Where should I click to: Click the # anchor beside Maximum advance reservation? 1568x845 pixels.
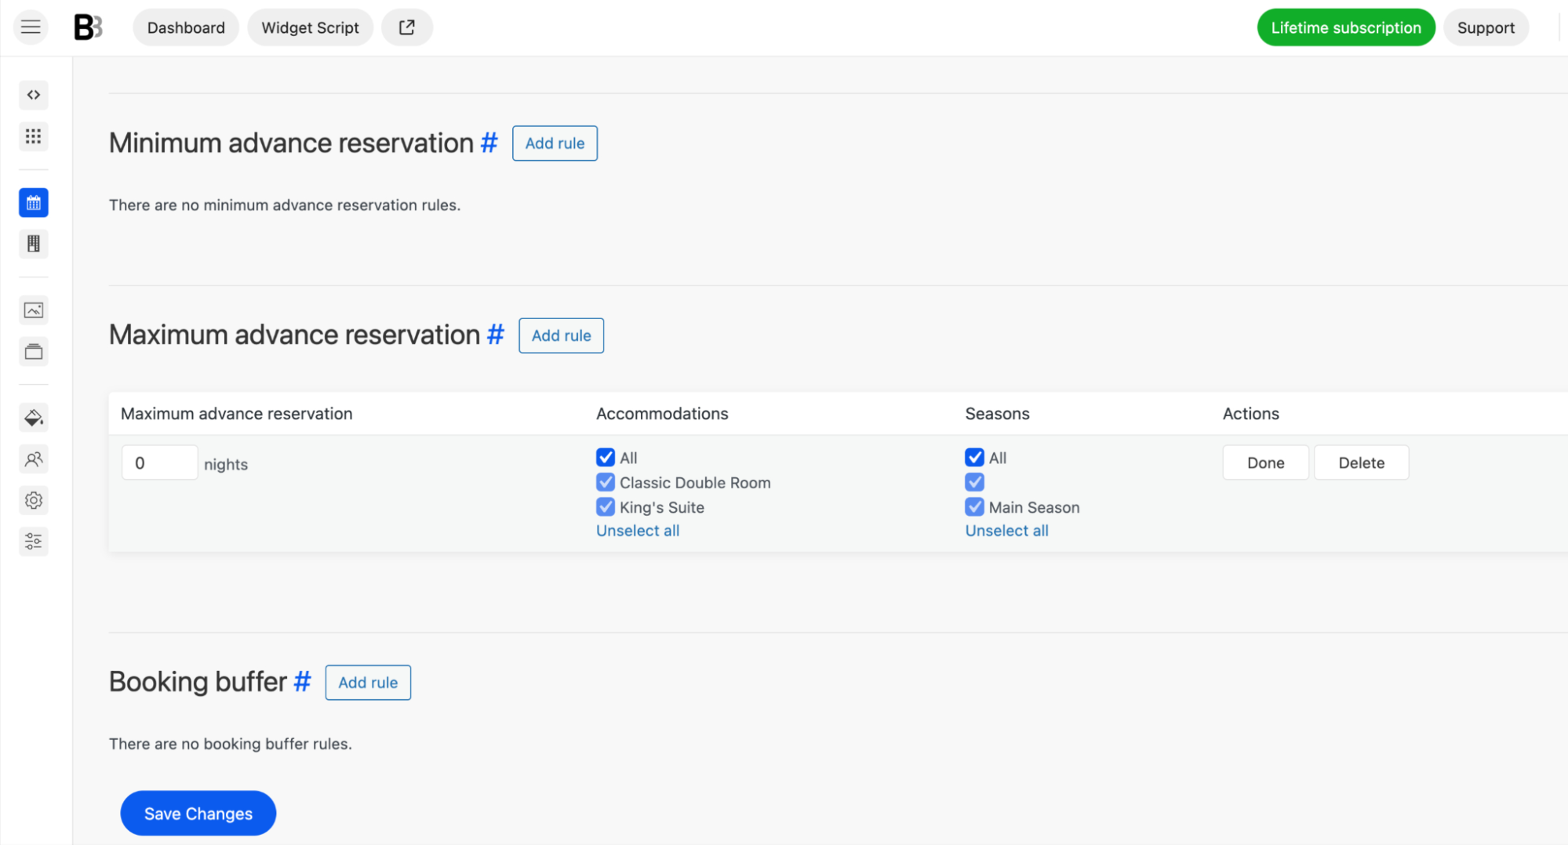496,335
